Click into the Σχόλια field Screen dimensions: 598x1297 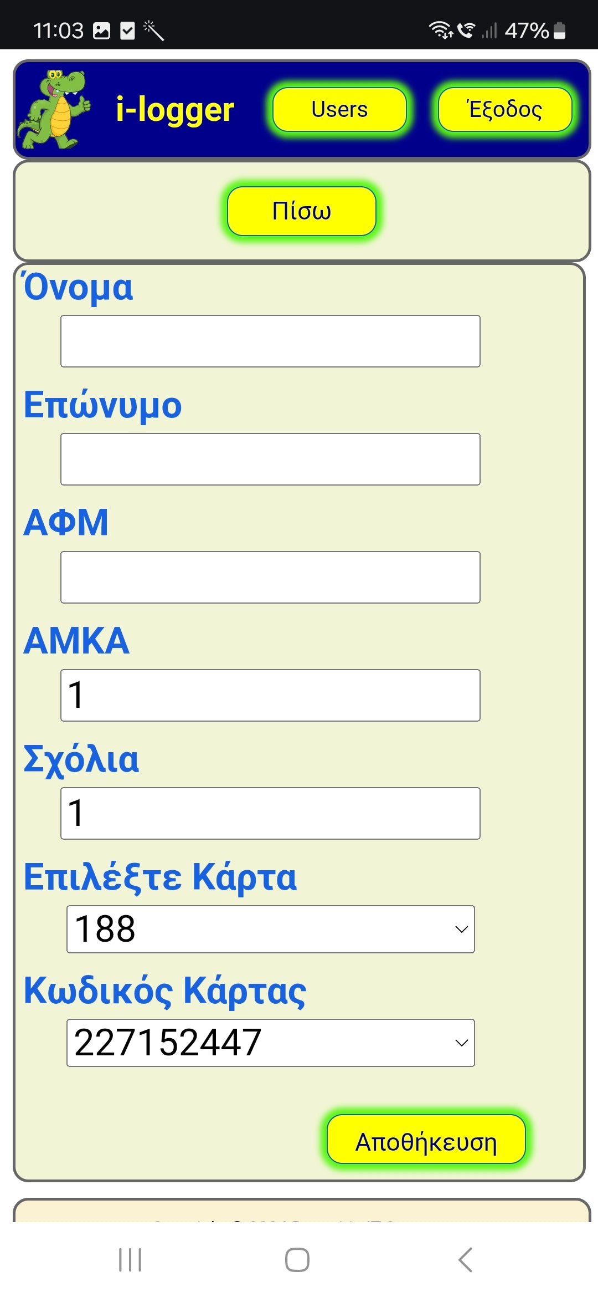[x=270, y=813]
